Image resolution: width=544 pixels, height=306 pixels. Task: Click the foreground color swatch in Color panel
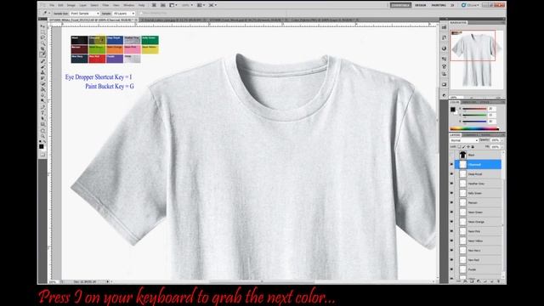453,110
